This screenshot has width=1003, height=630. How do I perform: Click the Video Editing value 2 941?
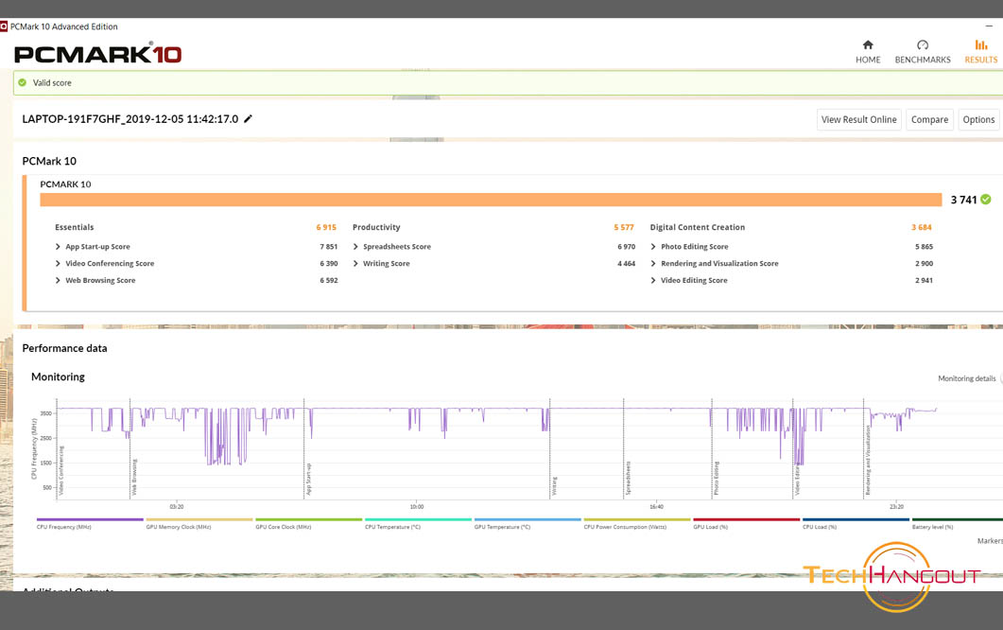coord(924,280)
